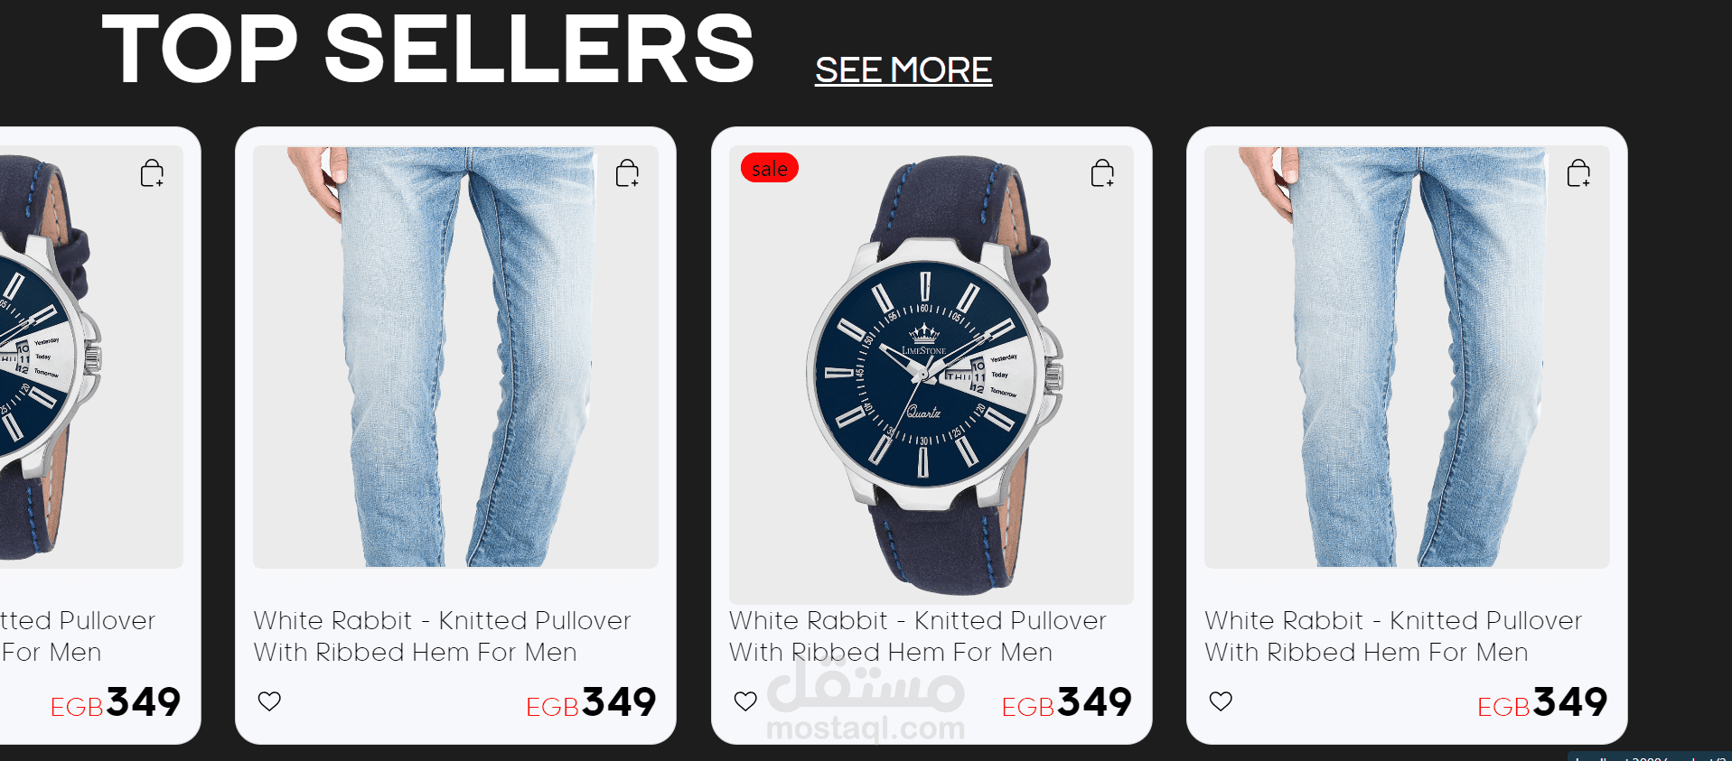The width and height of the screenshot is (1732, 761).
Task: Click the red sale badge on watch
Action: pos(770,168)
